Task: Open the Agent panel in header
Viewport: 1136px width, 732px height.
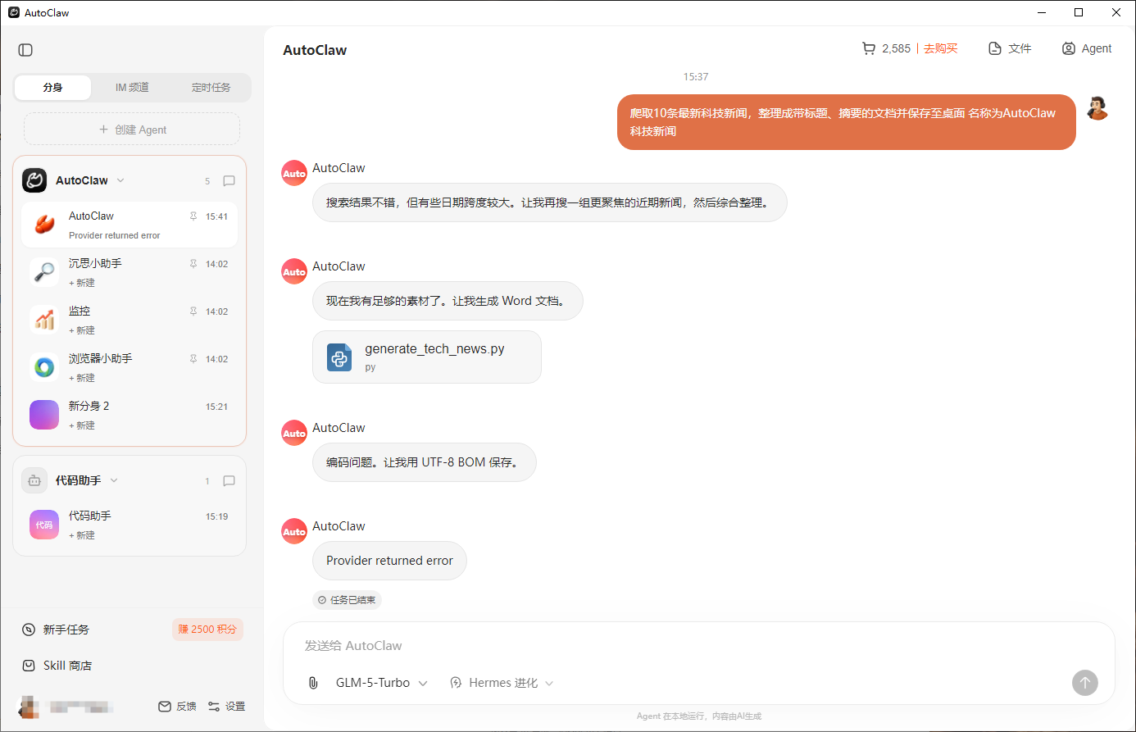Action: (x=1087, y=48)
